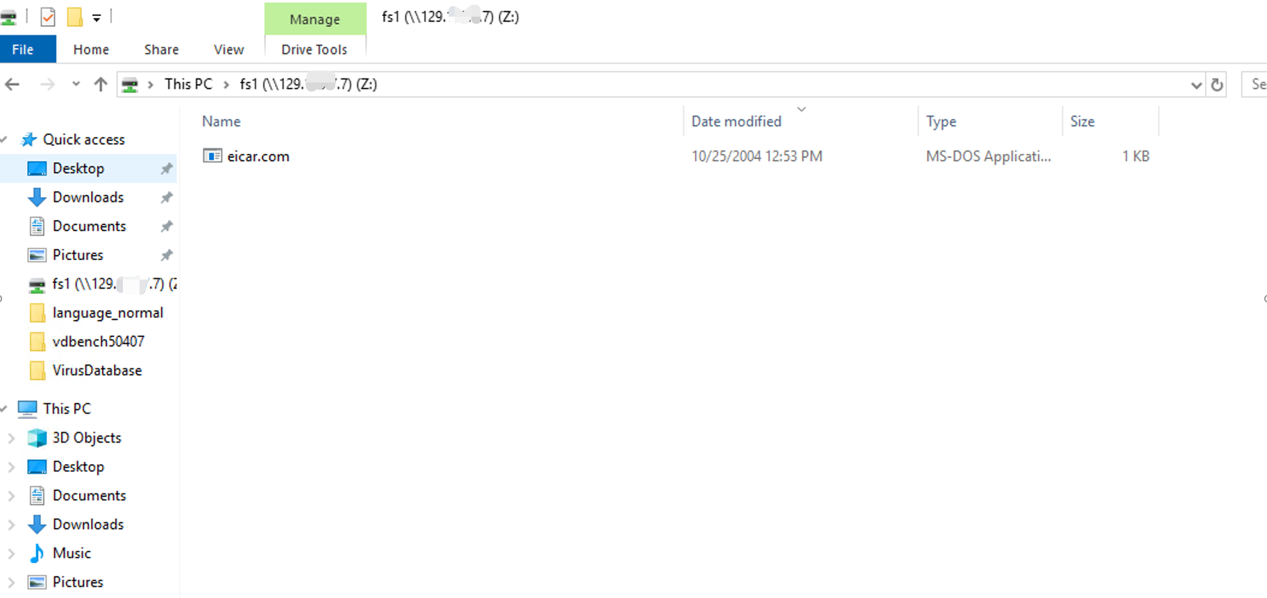Image resolution: width=1267 pixels, height=598 pixels.
Task: Open the 3D Objects folder
Action: [87, 438]
